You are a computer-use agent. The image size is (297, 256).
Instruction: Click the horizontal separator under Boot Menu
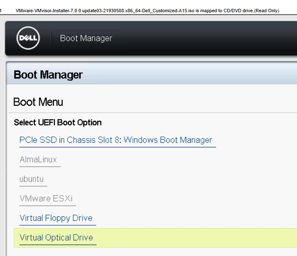pyautogui.click(x=153, y=113)
